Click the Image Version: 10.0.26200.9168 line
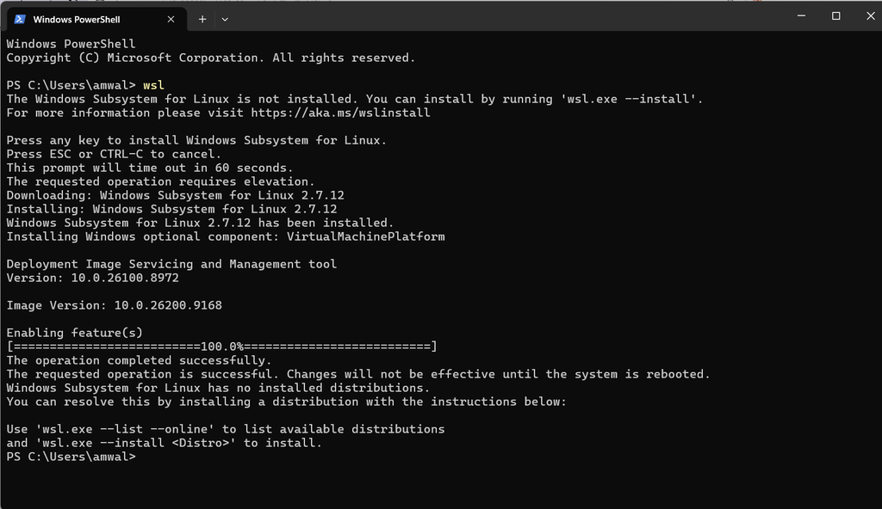The image size is (882, 509). pyautogui.click(x=115, y=305)
